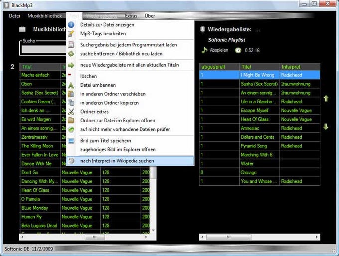Click the clock icon beside 0:52:16
This screenshot has height=256, width=339.
pos(238,50)
